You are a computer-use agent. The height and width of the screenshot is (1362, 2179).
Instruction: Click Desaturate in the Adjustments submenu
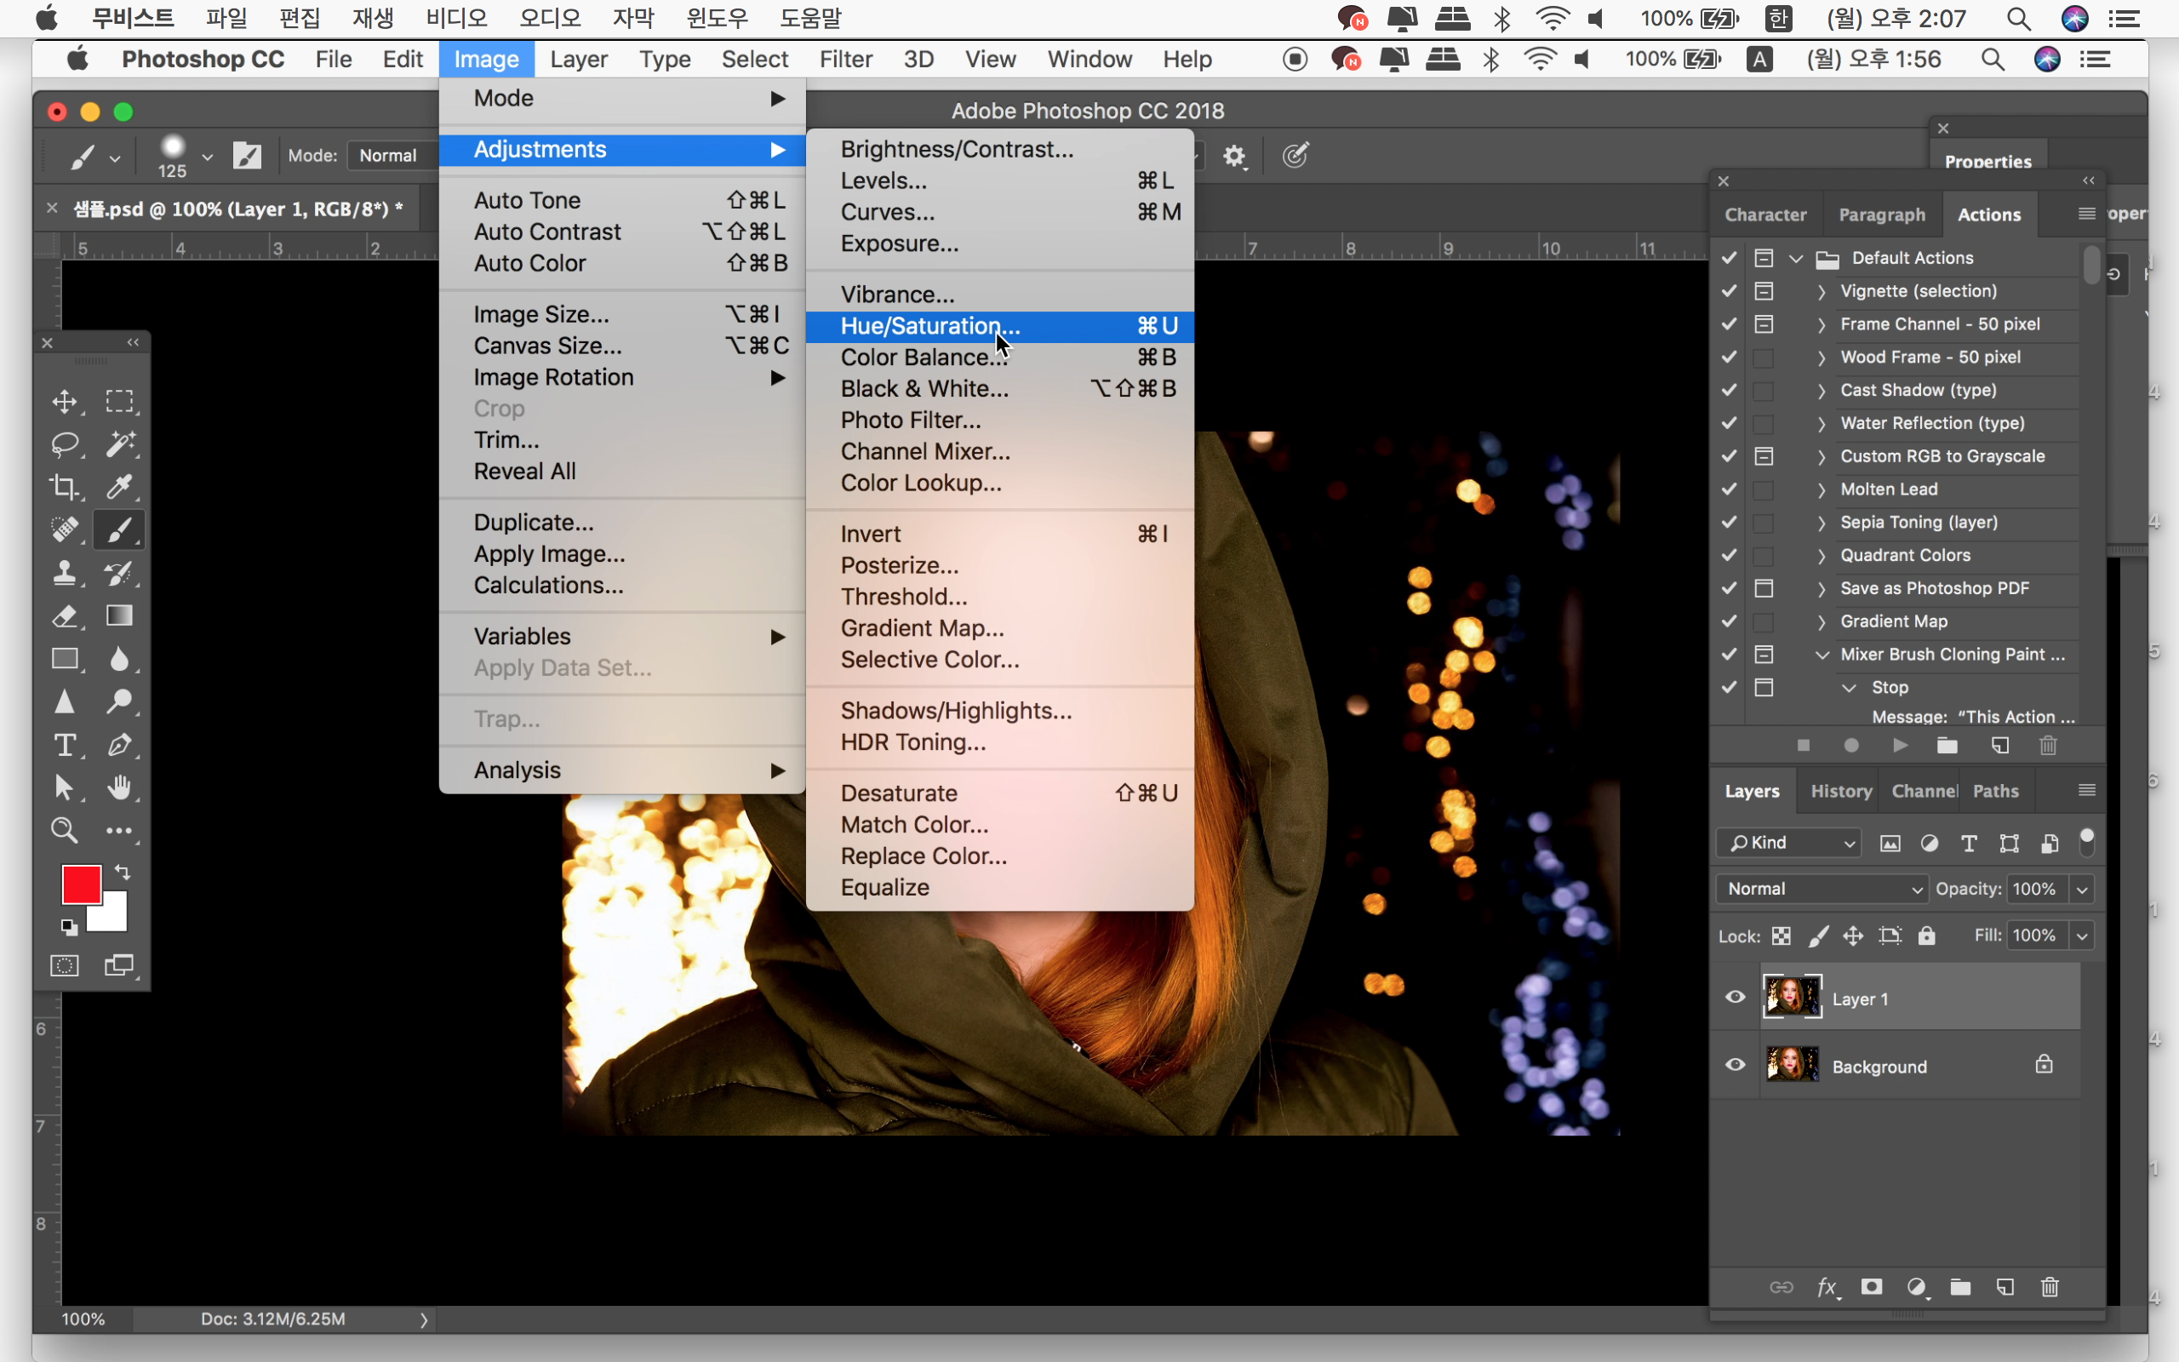click(x=899, y=793)
